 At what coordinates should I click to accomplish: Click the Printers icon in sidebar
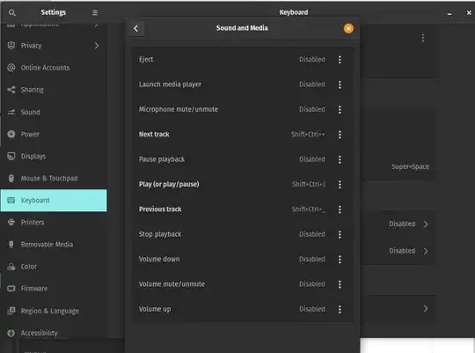pos(11,223)
